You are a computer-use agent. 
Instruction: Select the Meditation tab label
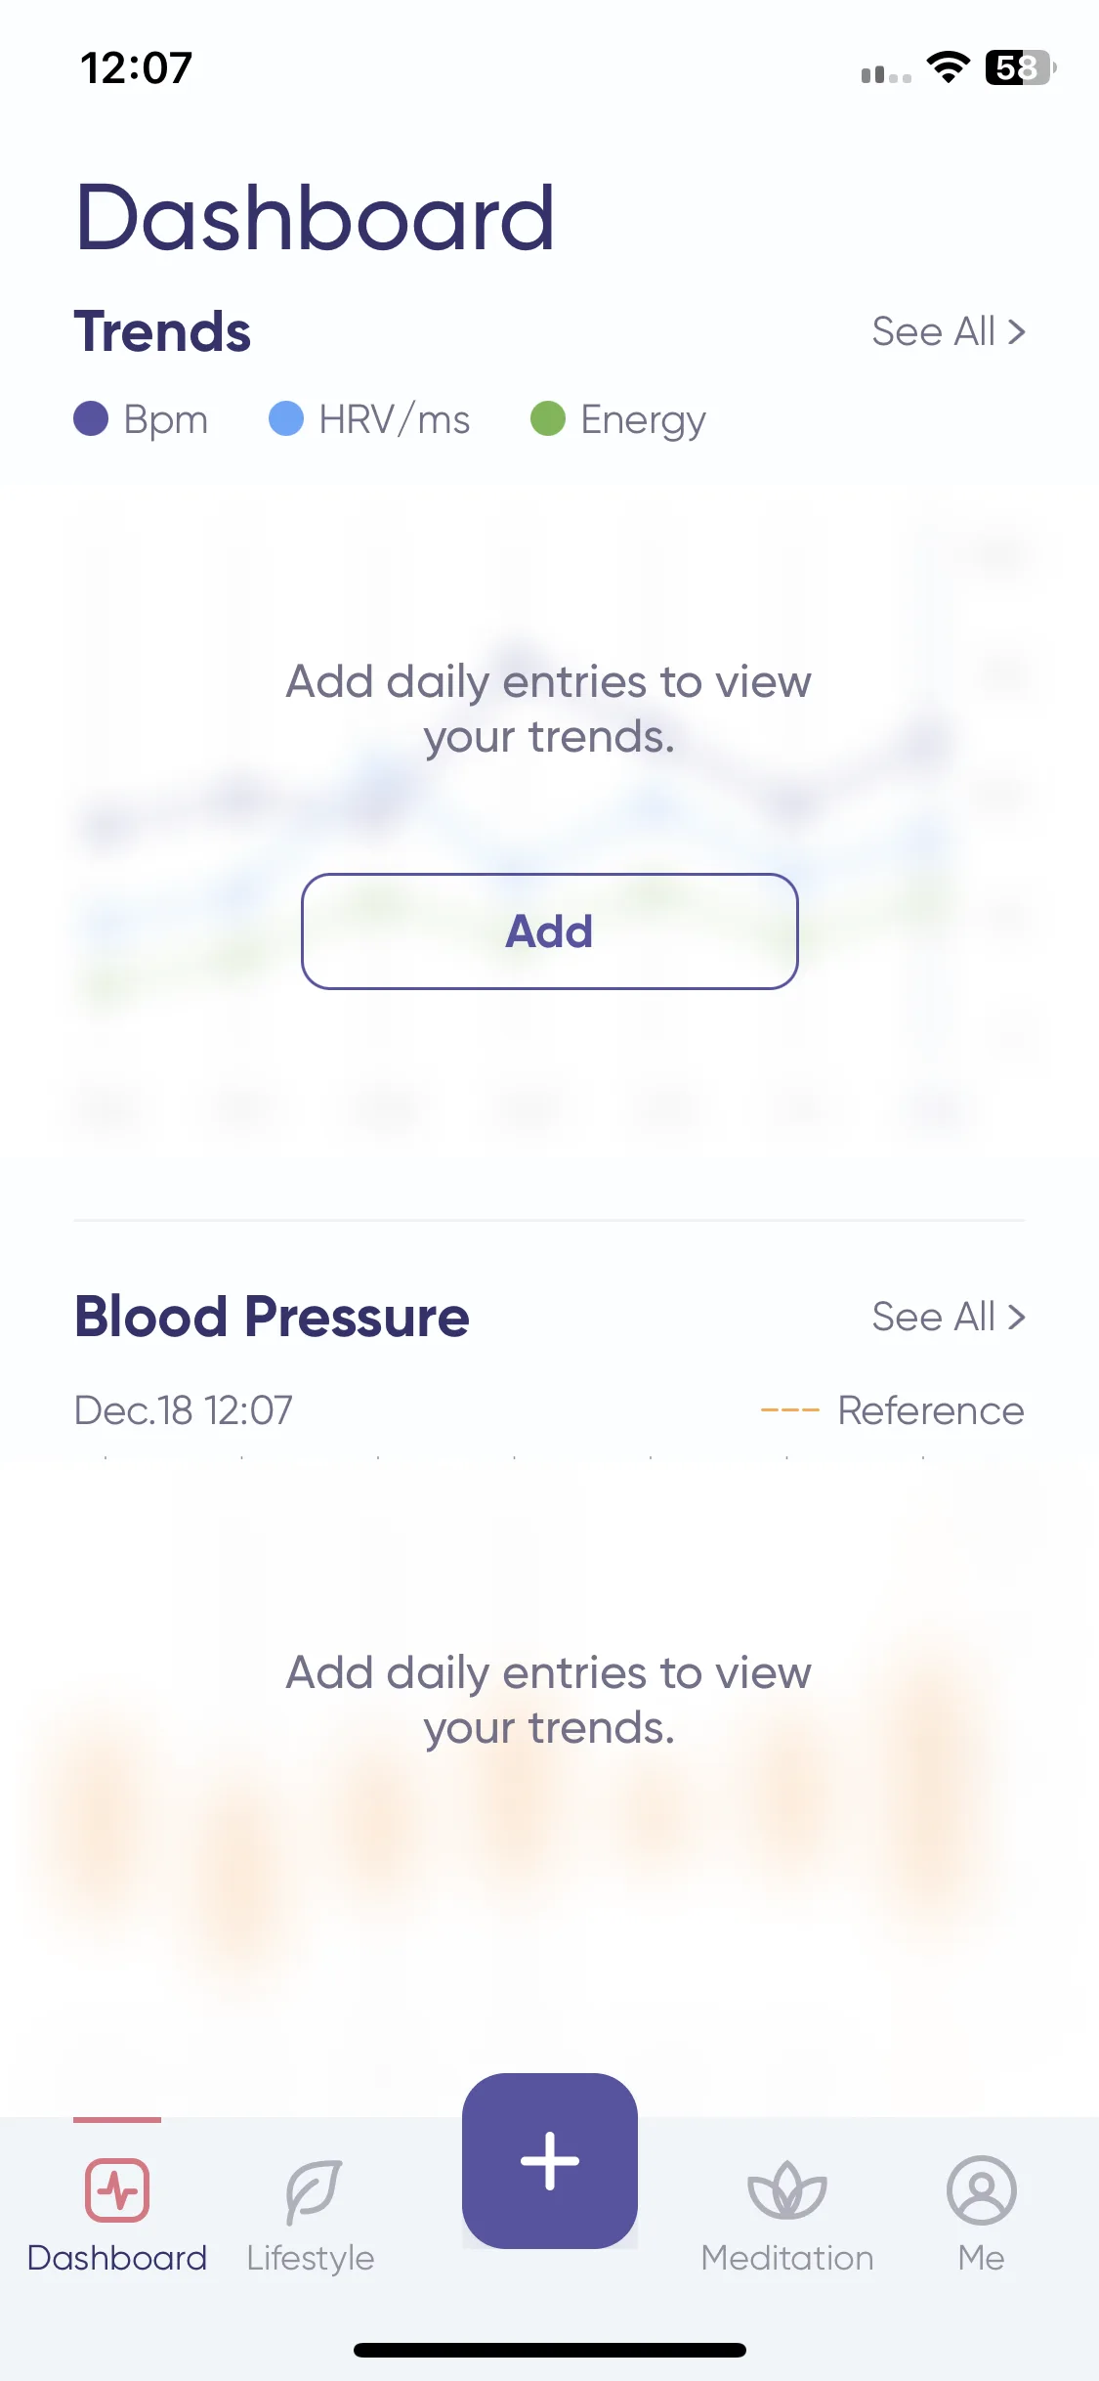(787, 2258)
